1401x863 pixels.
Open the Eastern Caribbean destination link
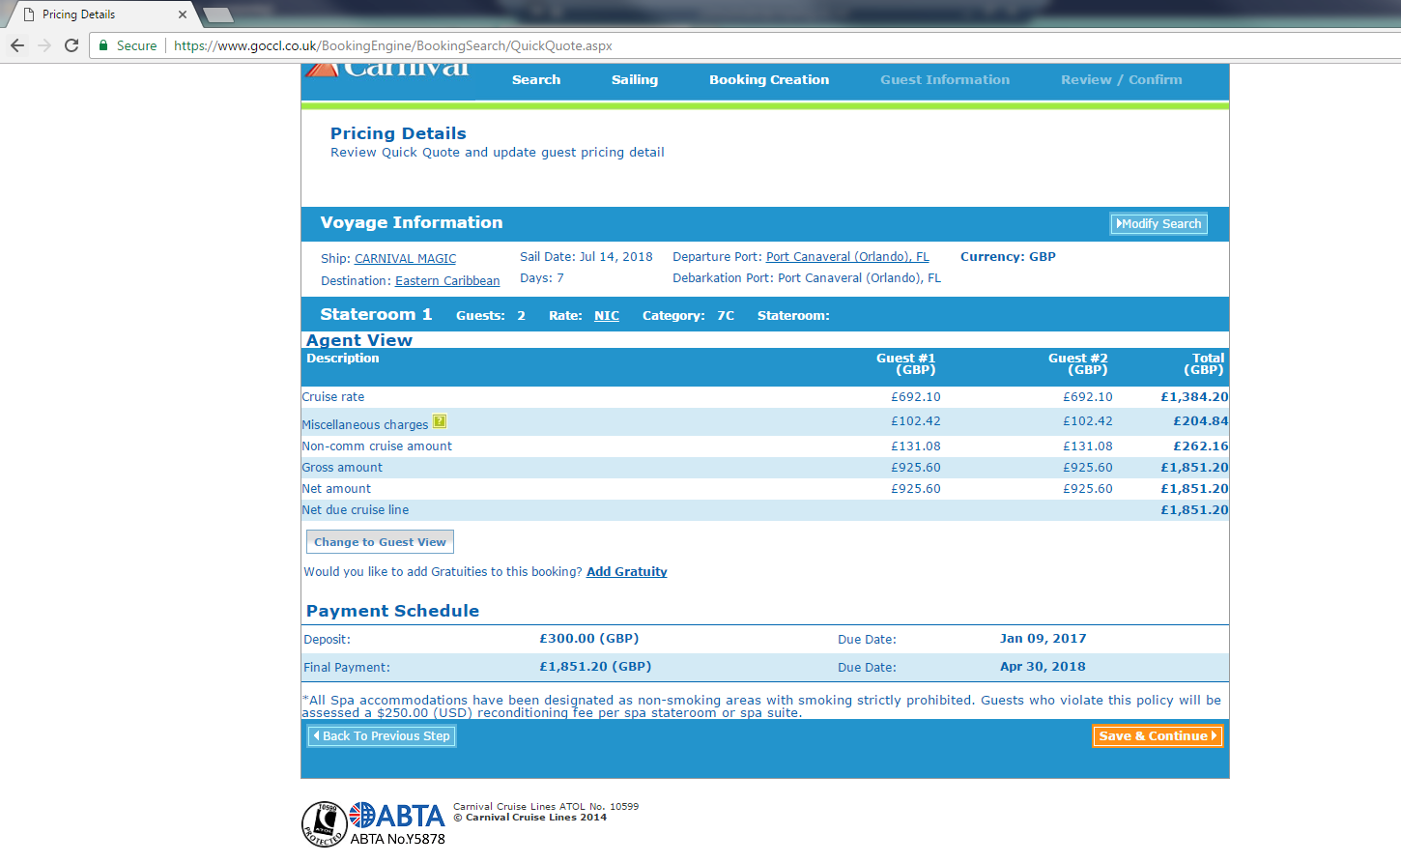click(447, 281)
